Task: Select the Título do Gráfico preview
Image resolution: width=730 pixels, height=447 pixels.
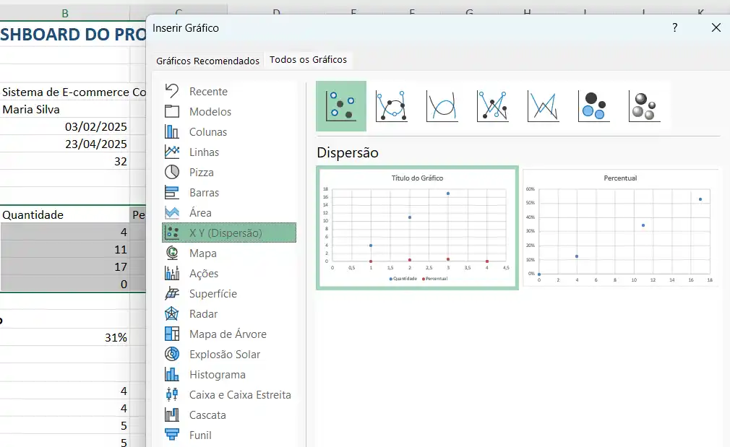Action: pyautogui.click(x=417, y=227)
